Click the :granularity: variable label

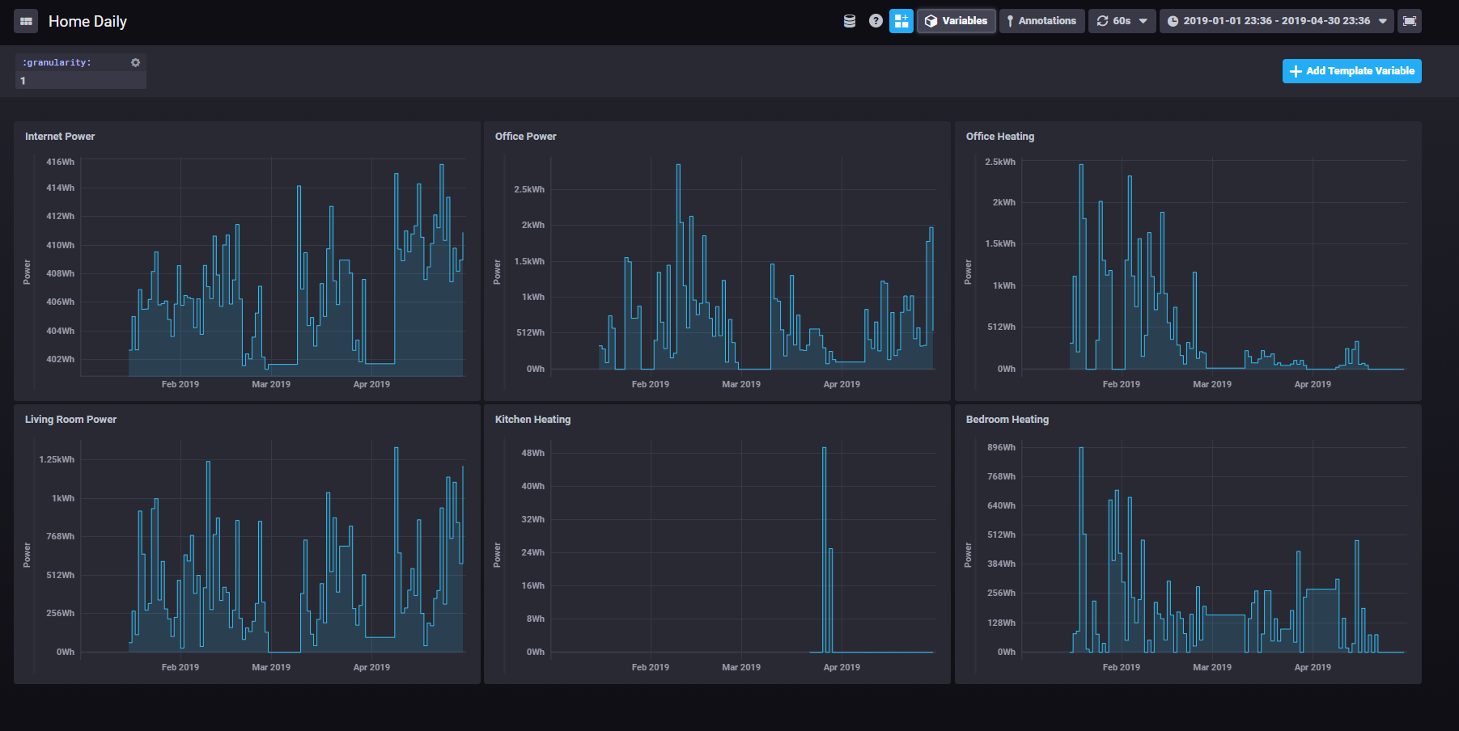(x=57, y=62)
